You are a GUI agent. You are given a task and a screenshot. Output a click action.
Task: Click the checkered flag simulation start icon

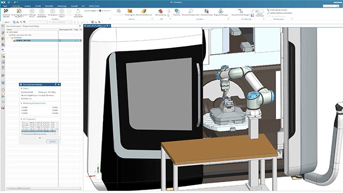coord(6,11)
